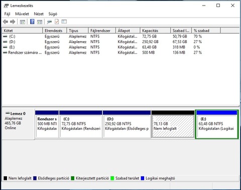Toggle the action pane toolbar icon
Viewport: 241px width, 190px height.
[40, 22]
